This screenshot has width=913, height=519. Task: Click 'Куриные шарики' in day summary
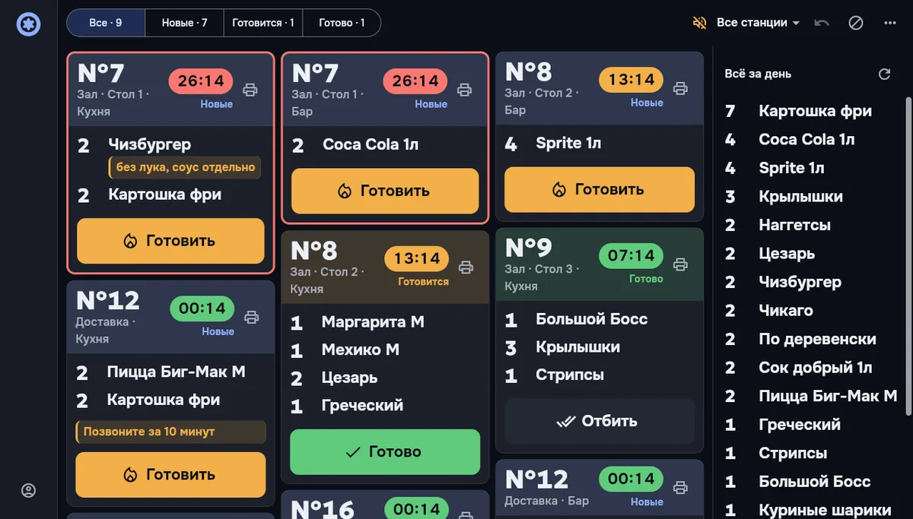825,510
